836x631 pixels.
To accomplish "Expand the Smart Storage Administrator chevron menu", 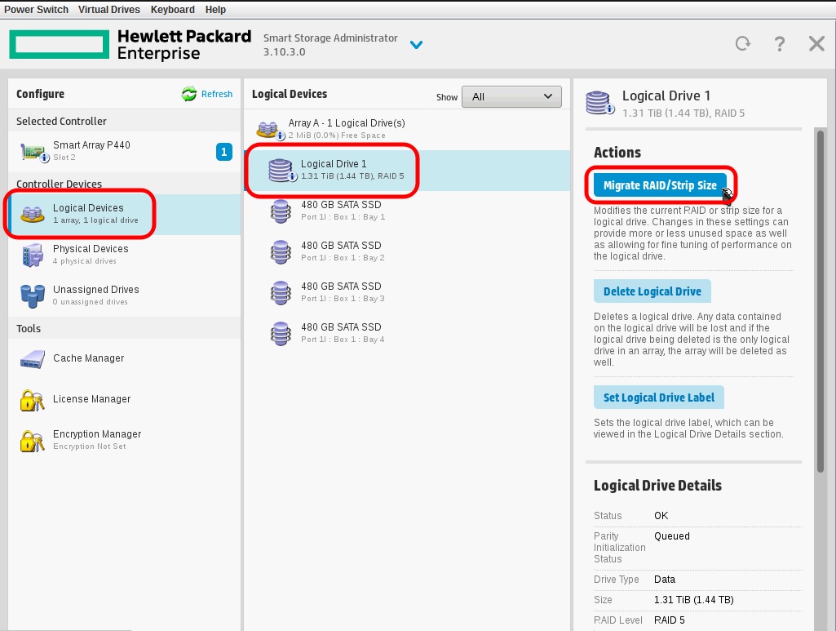I will point(417,45).
